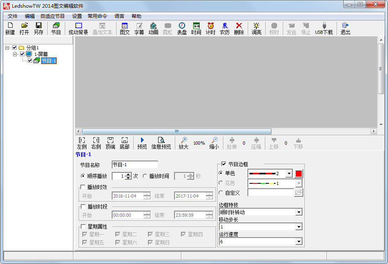Image resolution: width=388 pixels, height=264 pixels.
Task: Add a 字幕 subtitle area
Action: [139, 29]
